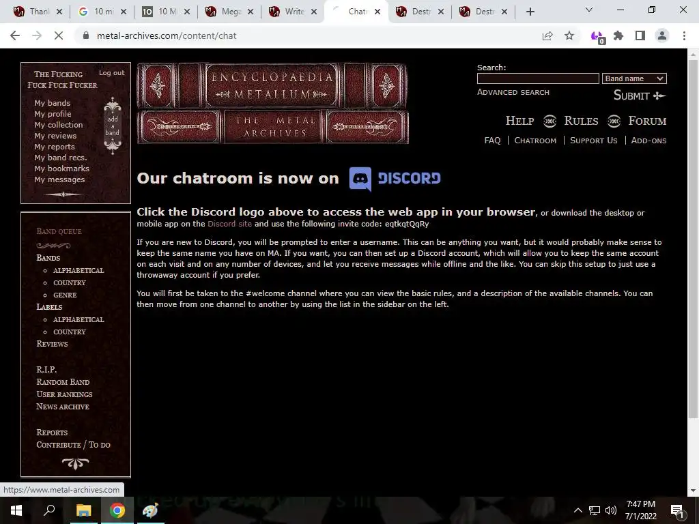The image size is (699, 524).
Task: Toggle the Chrome side panel icon
Action: point(640,35)
